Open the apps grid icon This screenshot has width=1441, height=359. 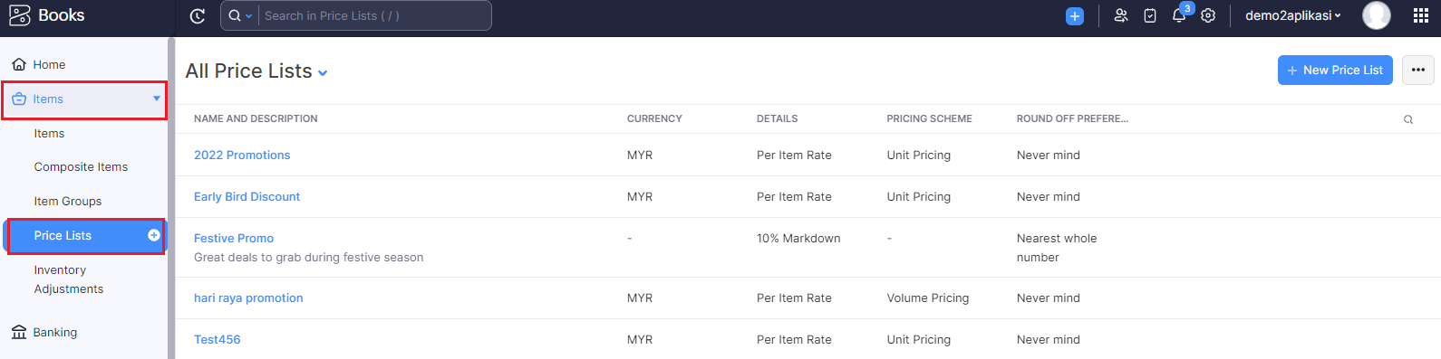(1421, 15)
